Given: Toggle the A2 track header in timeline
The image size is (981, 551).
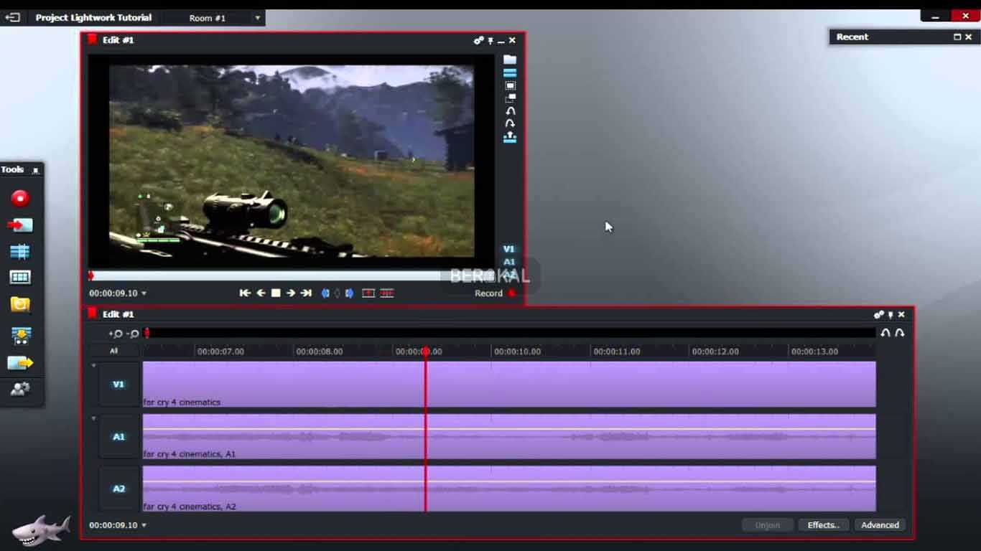Looking at the screenshot, I should 118,489.
